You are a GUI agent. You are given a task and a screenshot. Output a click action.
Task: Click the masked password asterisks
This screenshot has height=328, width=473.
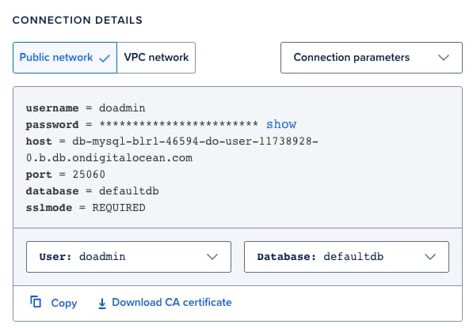click(x=178, y=124)
